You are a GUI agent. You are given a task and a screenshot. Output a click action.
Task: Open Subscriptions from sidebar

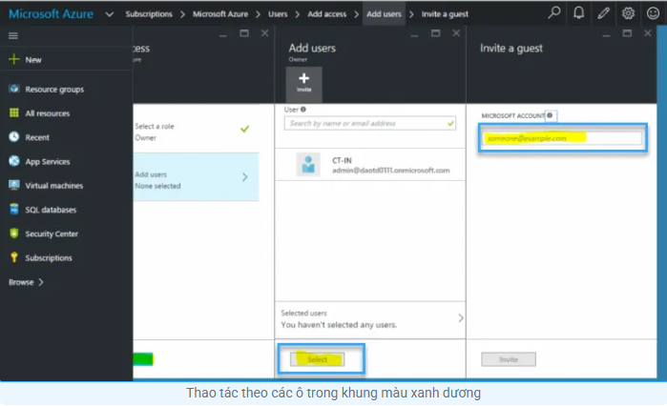pyautogui.click(x=49, y=258)
